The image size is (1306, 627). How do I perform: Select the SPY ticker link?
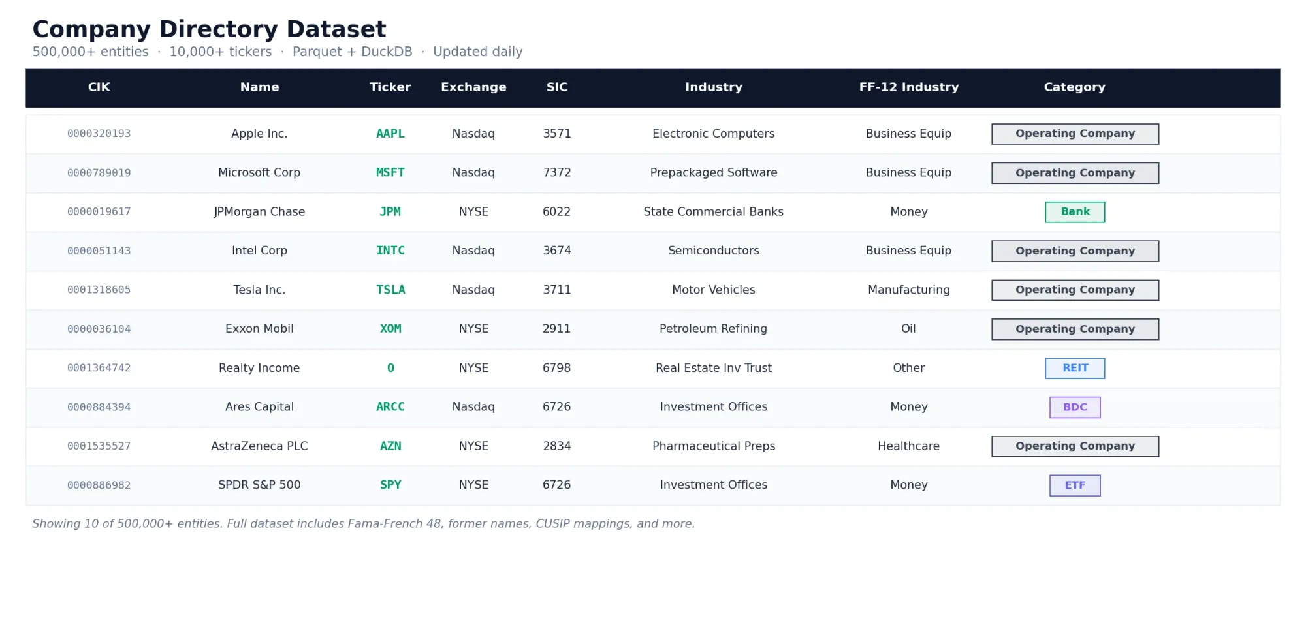click(x=390, y=485)
